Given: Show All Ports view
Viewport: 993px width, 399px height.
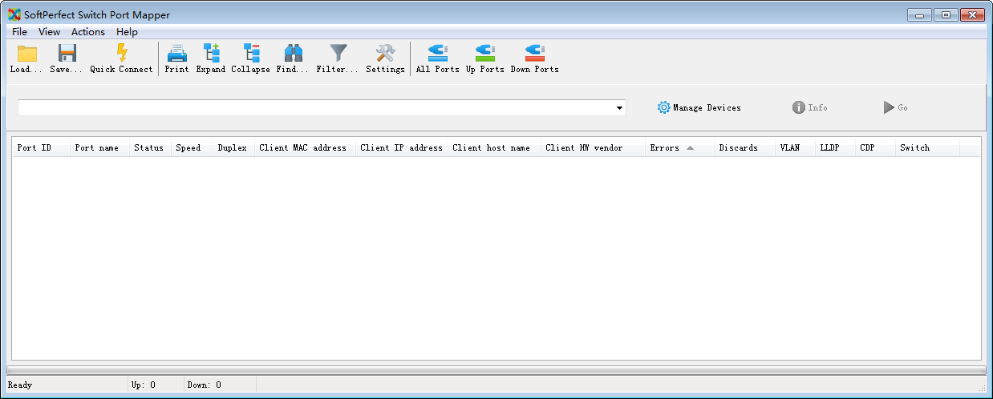Looking at the screenshot, I should point(437,54).
